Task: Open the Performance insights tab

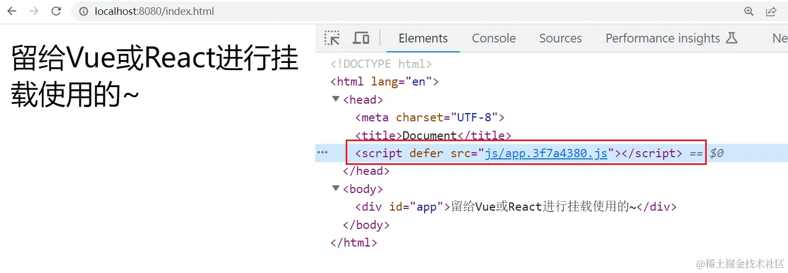Action: pyautogui.click(x=663, y=38)
